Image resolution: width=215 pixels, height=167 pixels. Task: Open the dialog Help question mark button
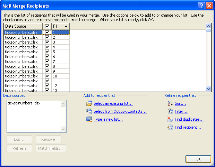tap(201, 6)
